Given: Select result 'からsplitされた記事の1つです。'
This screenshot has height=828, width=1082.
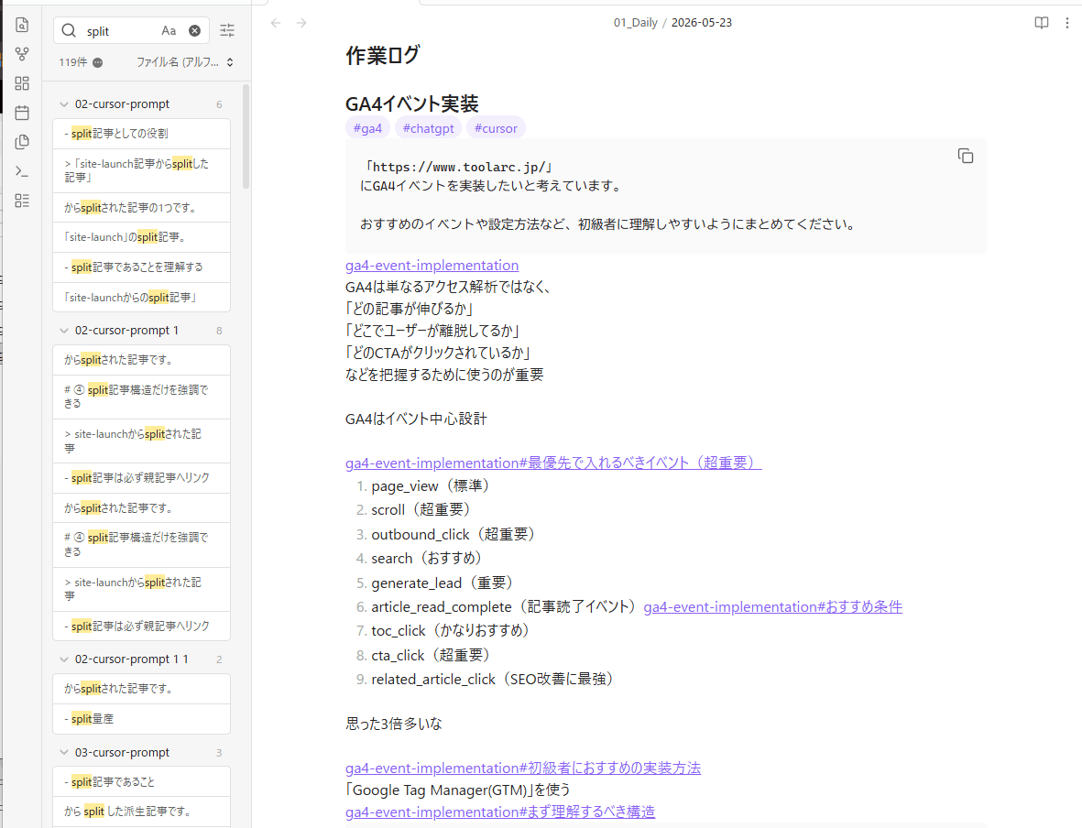Looking at the screenshot, I should click(141, 208).
